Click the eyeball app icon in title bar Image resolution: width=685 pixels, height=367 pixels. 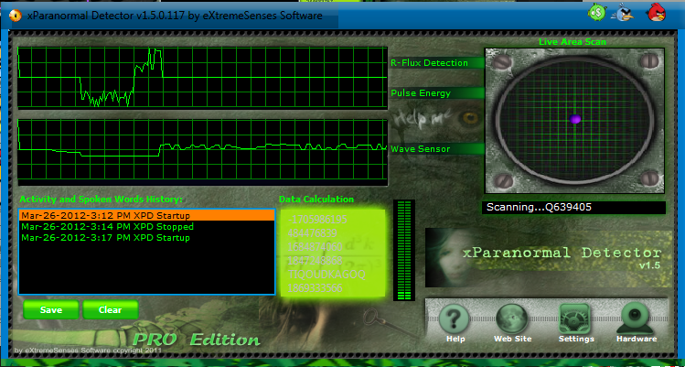(x=16, y=16)
